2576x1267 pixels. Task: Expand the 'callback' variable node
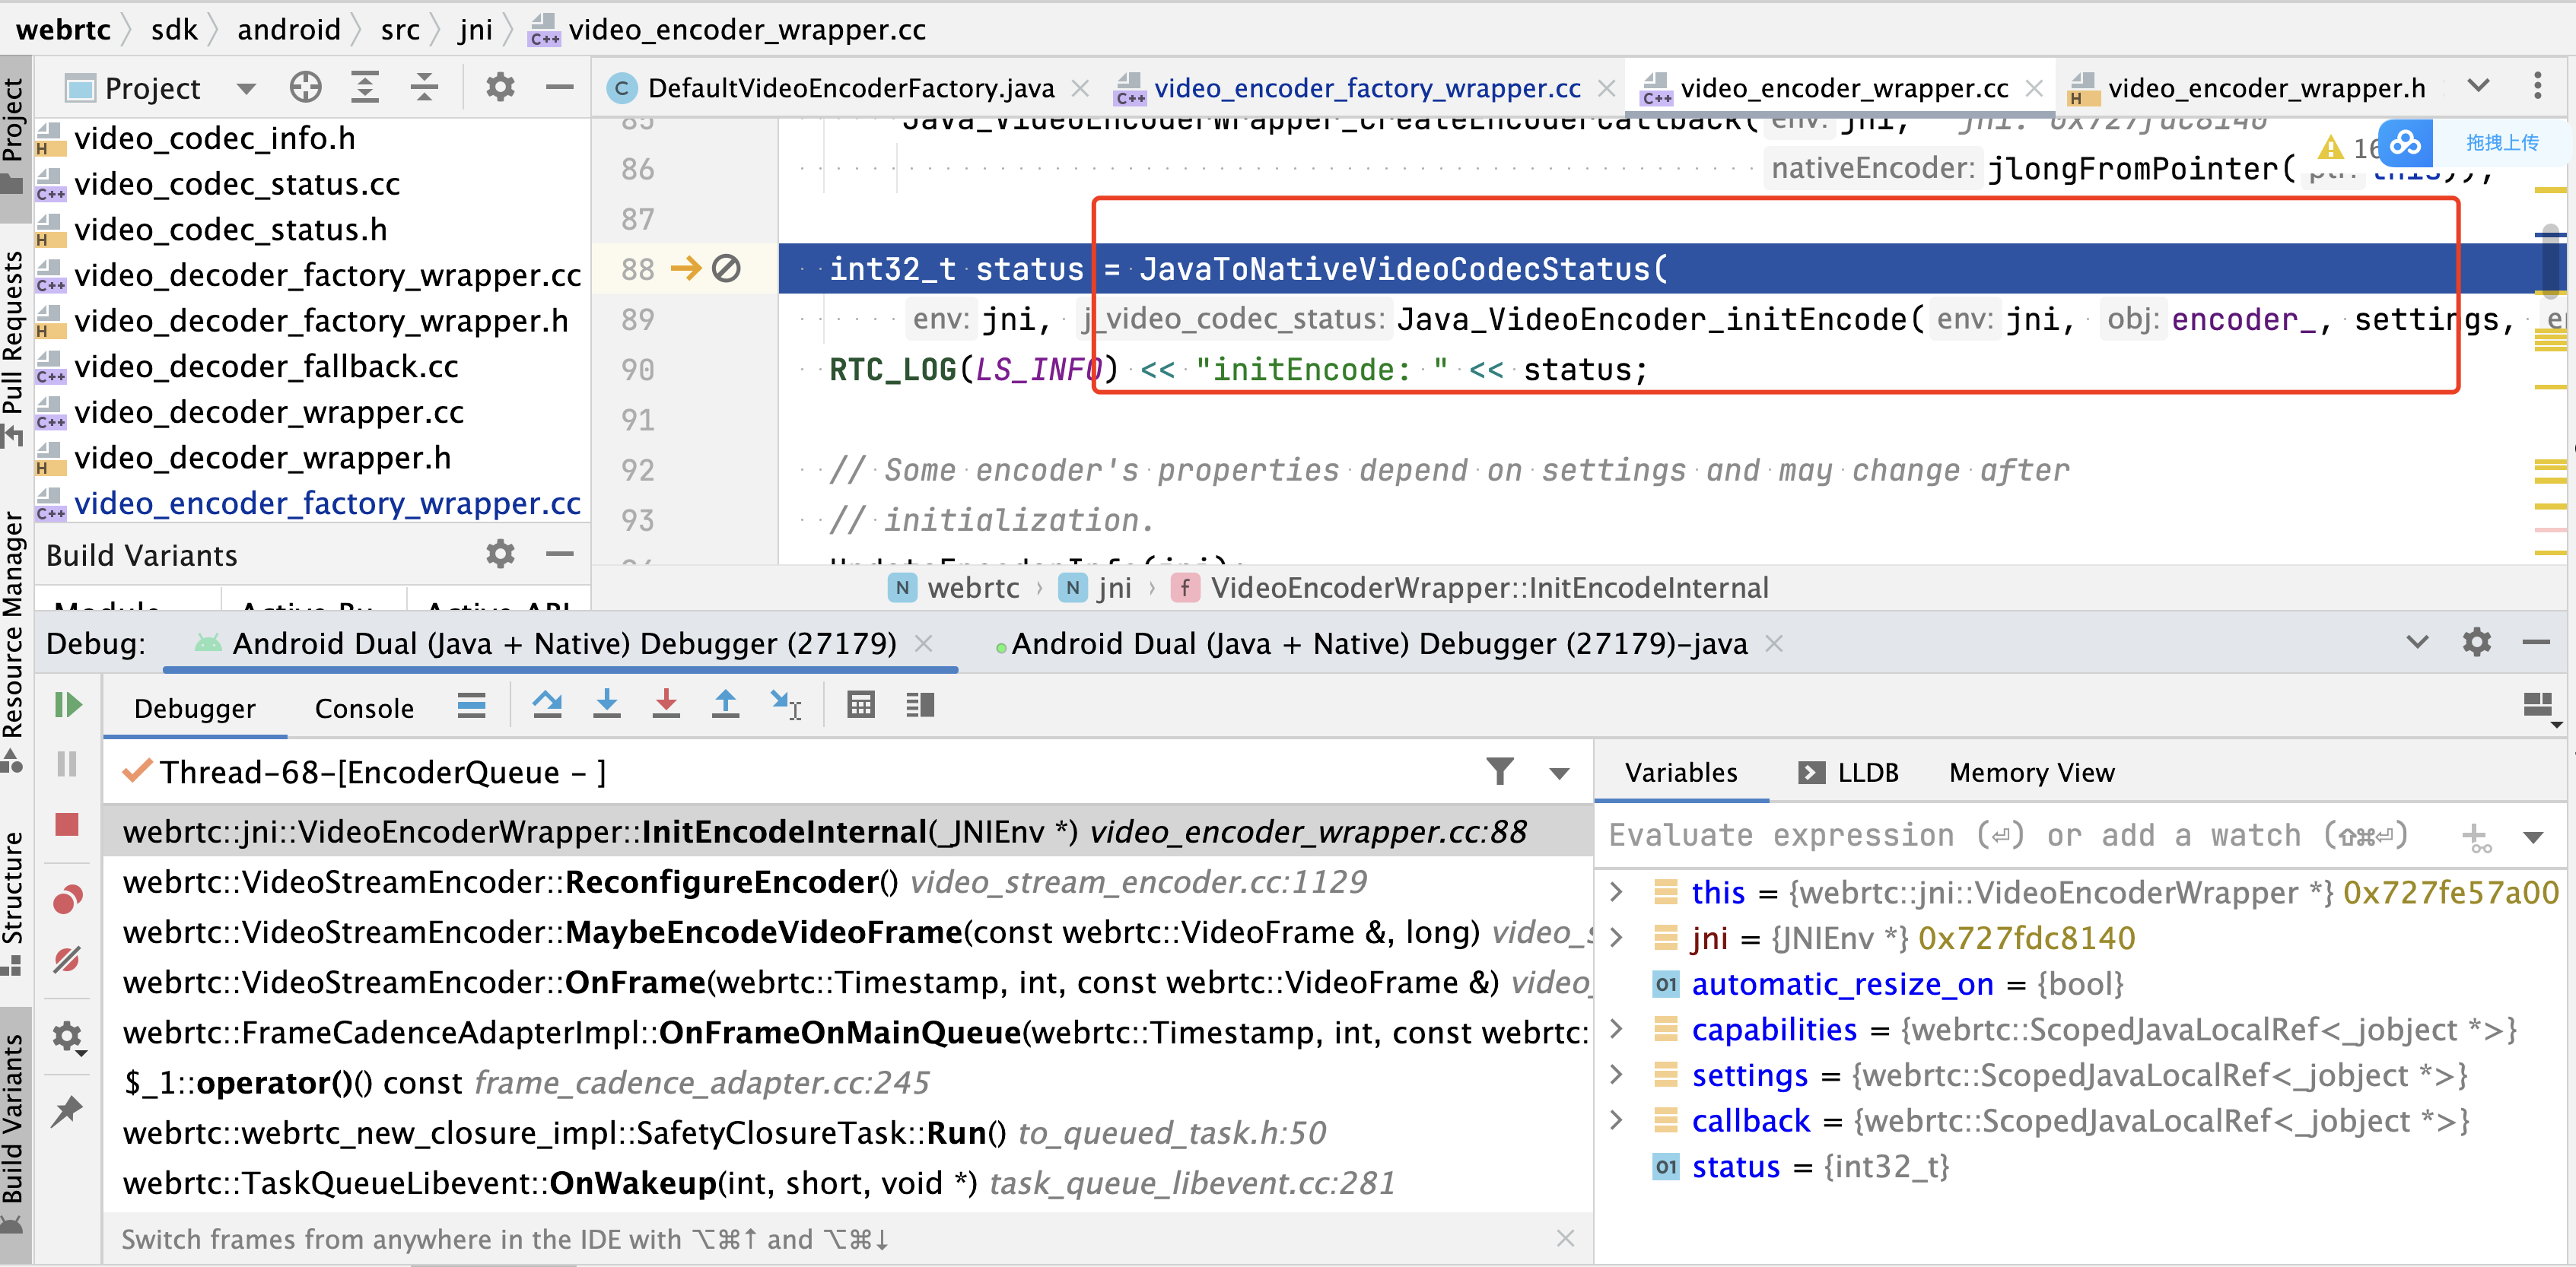[x=1617, y=1121]
